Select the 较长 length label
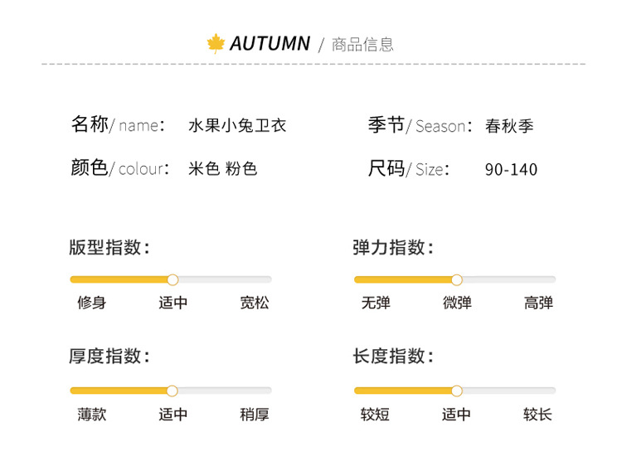Viewport: 622px width, 461px height. pyautogui.click(x=538, y=414)
